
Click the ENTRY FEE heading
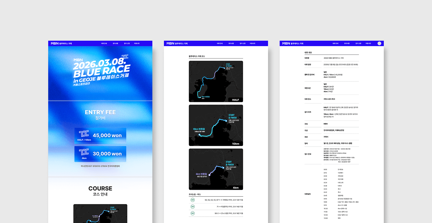tap(100, 112)
